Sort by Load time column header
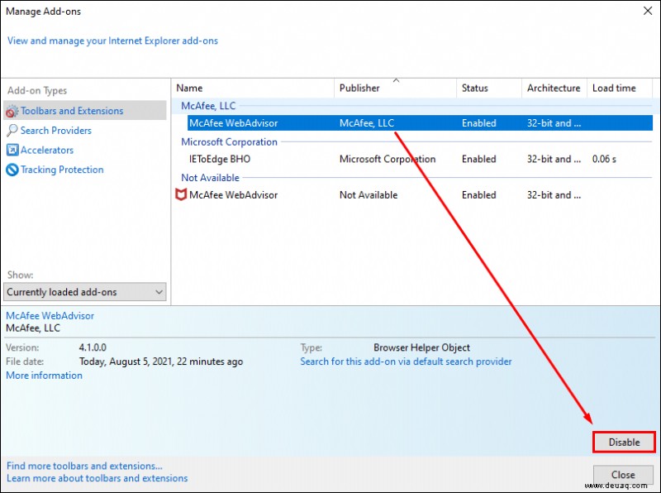Screen dimensions: 661x493 click(x=619, y=88)
